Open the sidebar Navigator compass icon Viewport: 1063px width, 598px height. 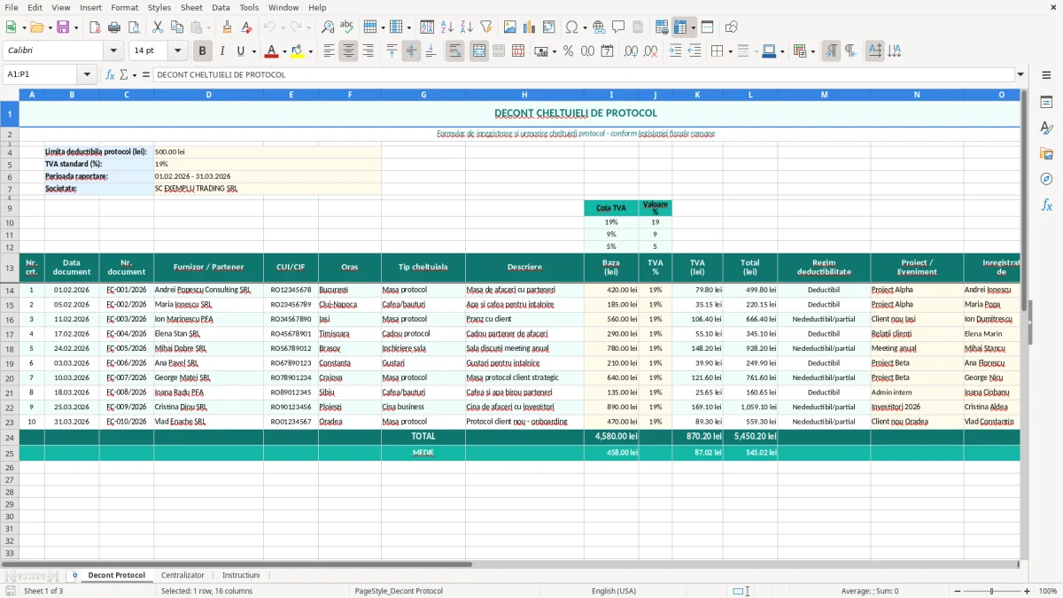pyautogui.click(x=1046, y=179)
